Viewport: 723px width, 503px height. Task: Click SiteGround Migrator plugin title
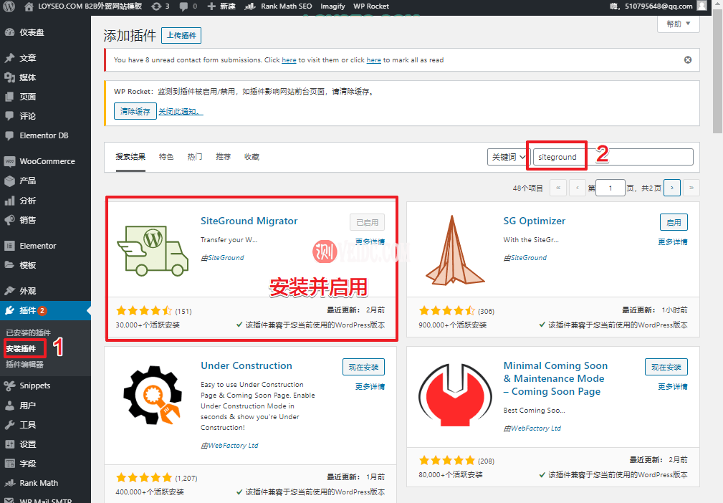(249, 221)
